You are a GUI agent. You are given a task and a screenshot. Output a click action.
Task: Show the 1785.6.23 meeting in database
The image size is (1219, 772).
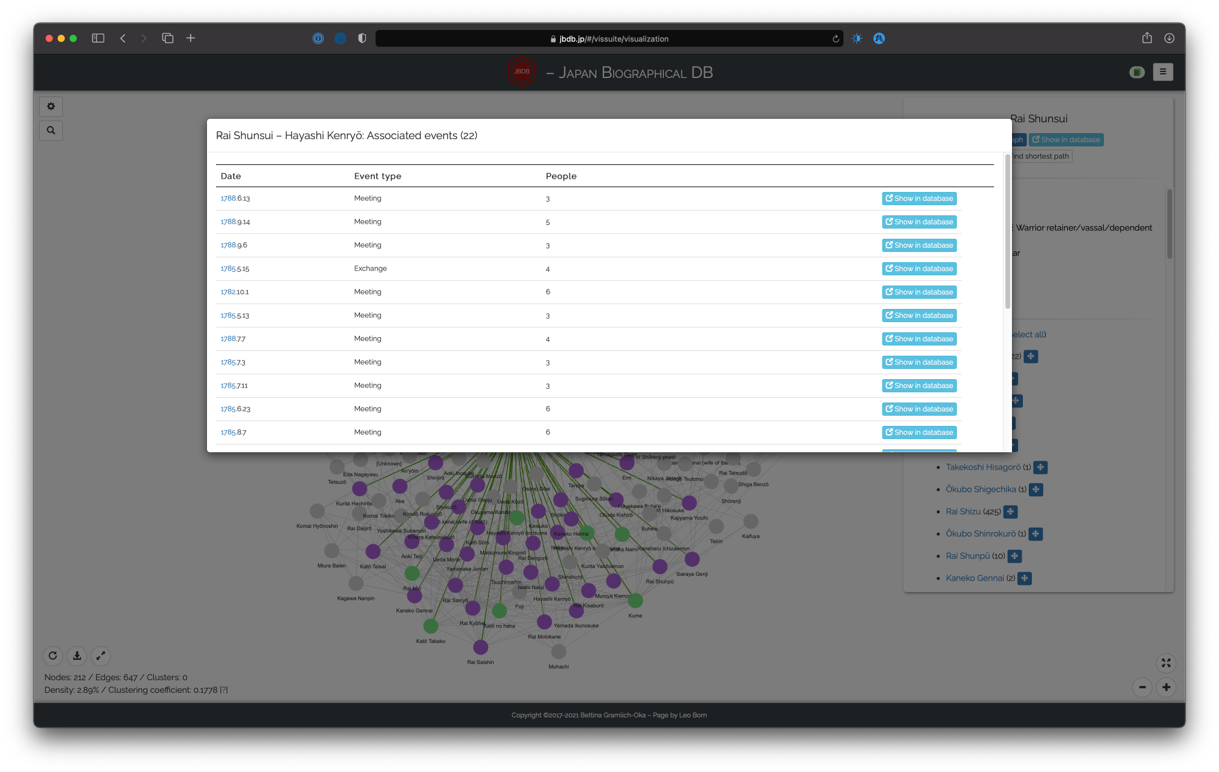919,409
